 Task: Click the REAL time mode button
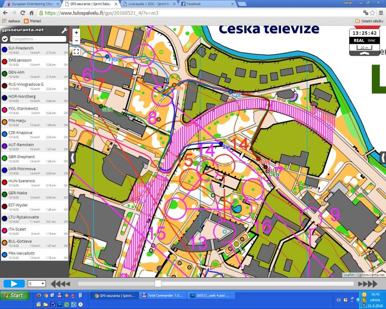tap(359, 40)
